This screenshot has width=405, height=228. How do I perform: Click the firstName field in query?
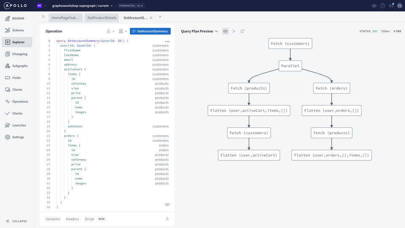click(72, 50)
